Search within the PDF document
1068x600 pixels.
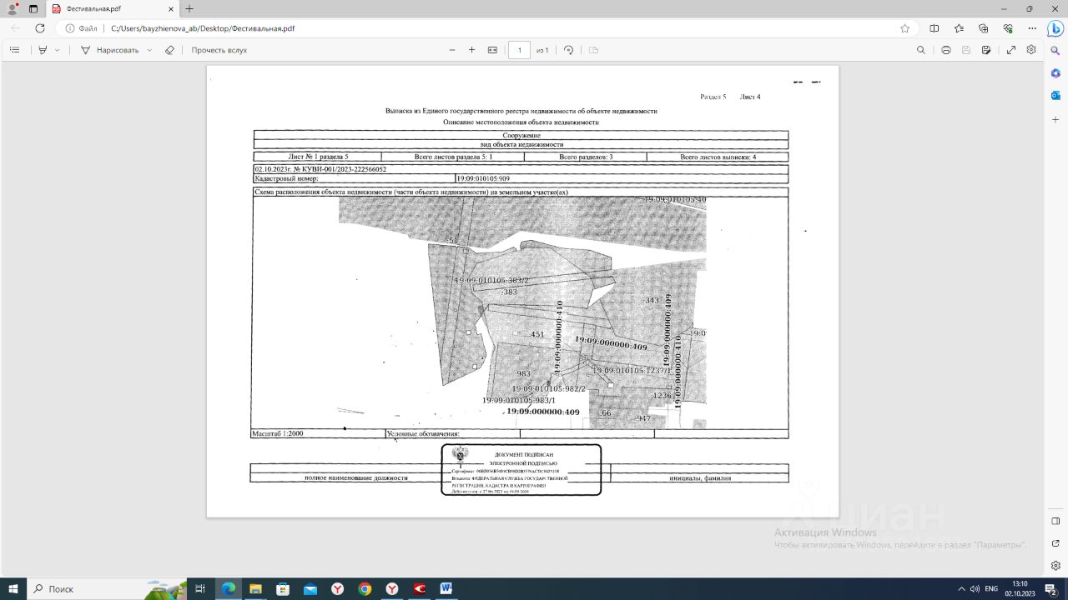point(921,50)
